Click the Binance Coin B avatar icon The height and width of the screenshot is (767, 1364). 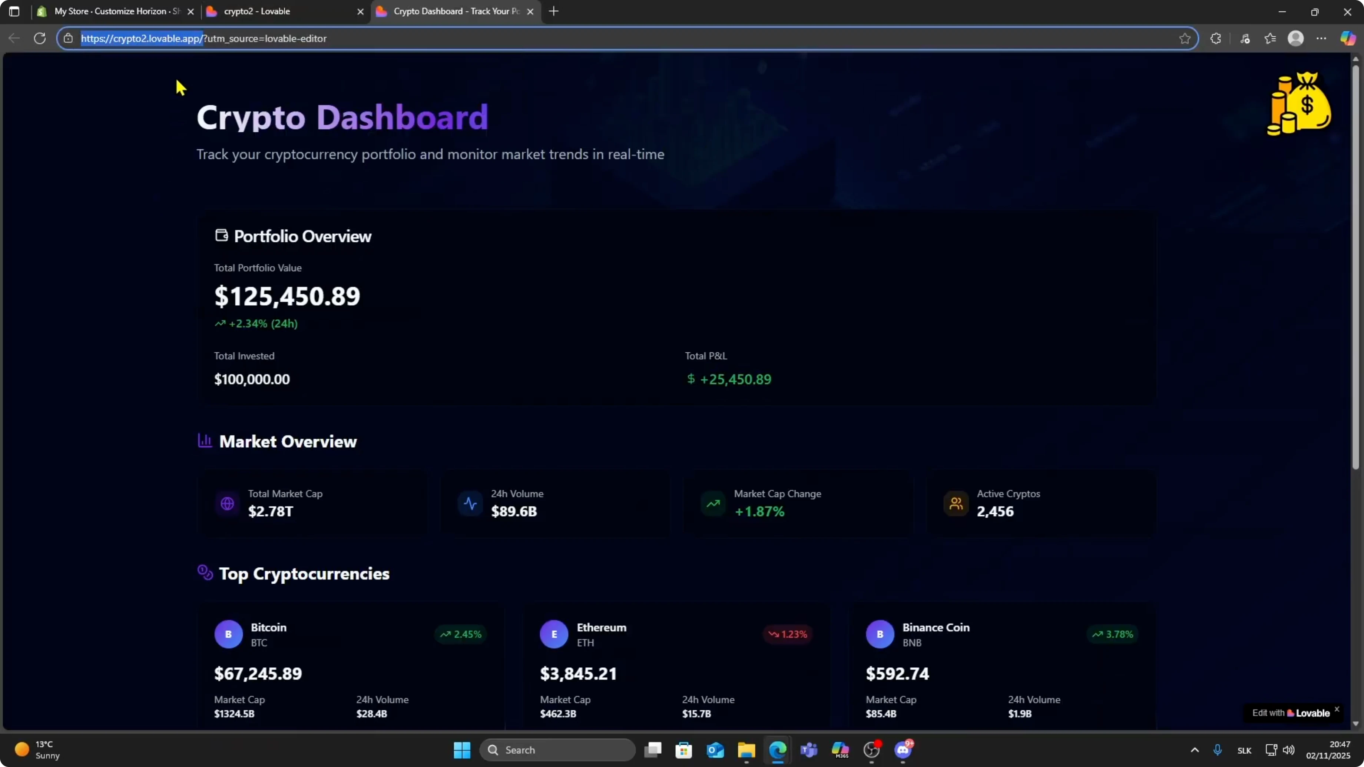click(x=880, y=634)
